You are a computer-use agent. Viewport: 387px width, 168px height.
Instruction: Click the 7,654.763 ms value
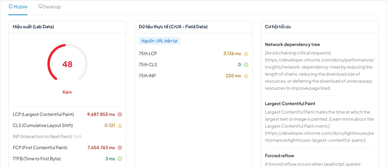(101, 148)
